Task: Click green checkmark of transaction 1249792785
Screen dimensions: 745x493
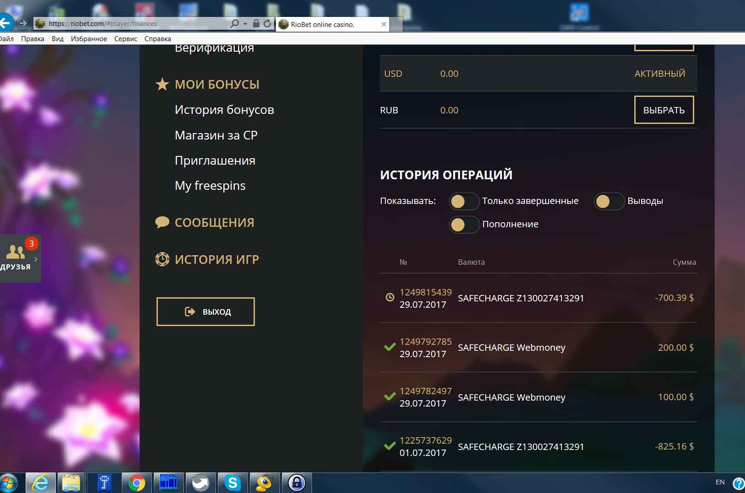Action: [x=390, y=347]
